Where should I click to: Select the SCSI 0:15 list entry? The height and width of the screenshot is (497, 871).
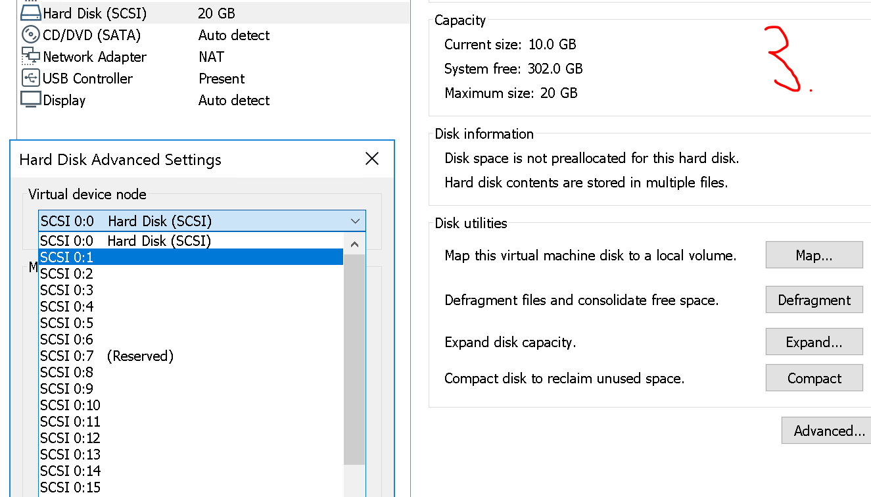pos(191,487)
